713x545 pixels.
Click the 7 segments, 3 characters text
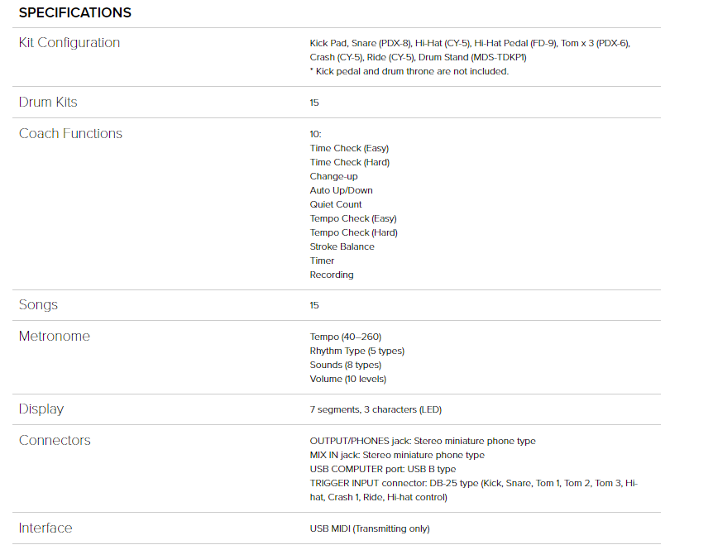point(376,409)
